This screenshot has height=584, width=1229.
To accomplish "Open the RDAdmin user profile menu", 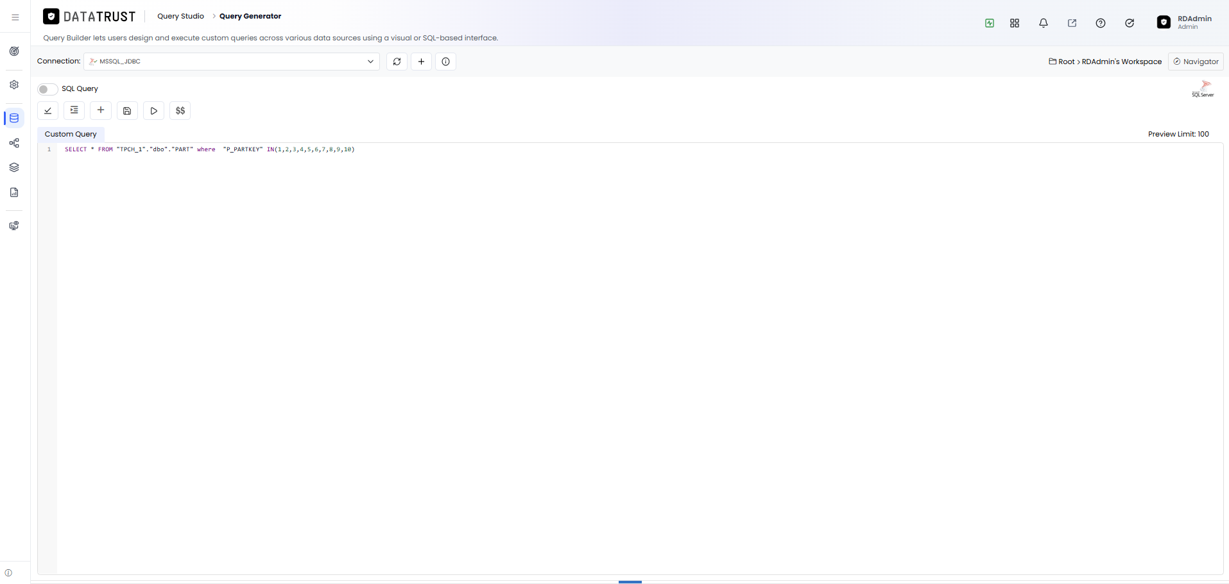I will [x=1185, y=22].
